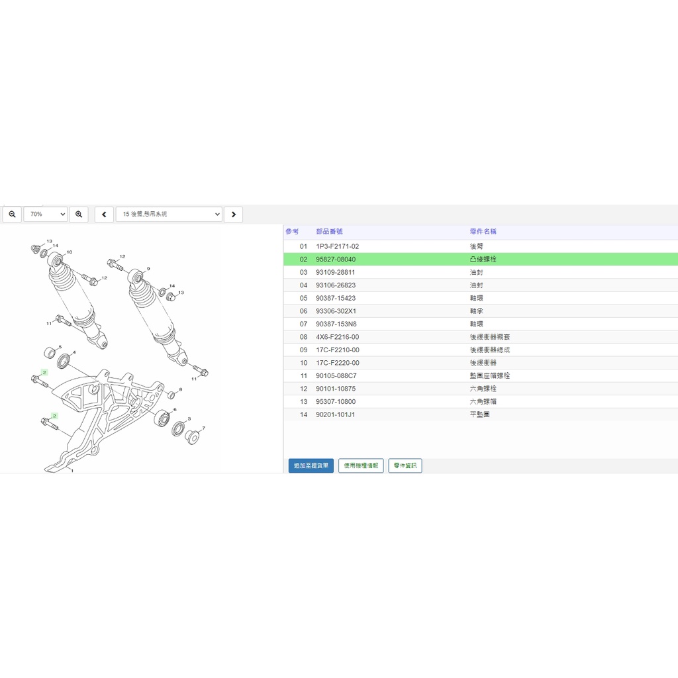Viewport: 678px width, 678px height.
Task: Click callout 6 bearing in diagram
Action: click(x=175, y=409)
